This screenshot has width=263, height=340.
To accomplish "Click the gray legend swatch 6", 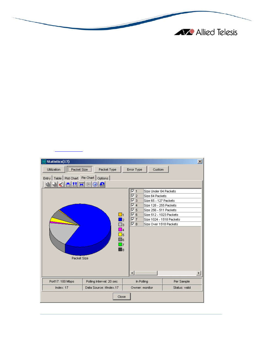I will pyautogui.click(x=120, y=239).
